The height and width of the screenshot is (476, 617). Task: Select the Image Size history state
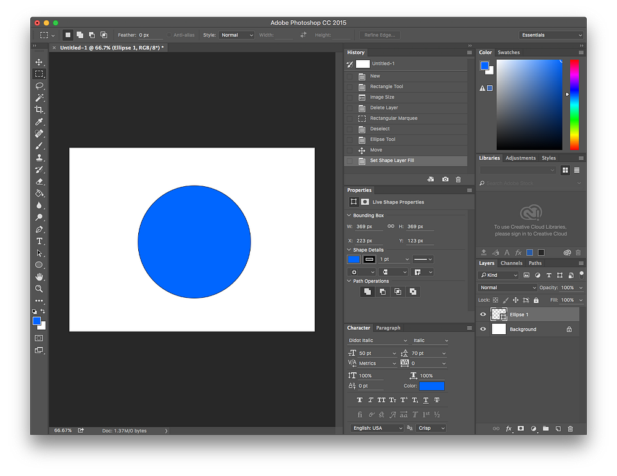click(x=406, y=97)
